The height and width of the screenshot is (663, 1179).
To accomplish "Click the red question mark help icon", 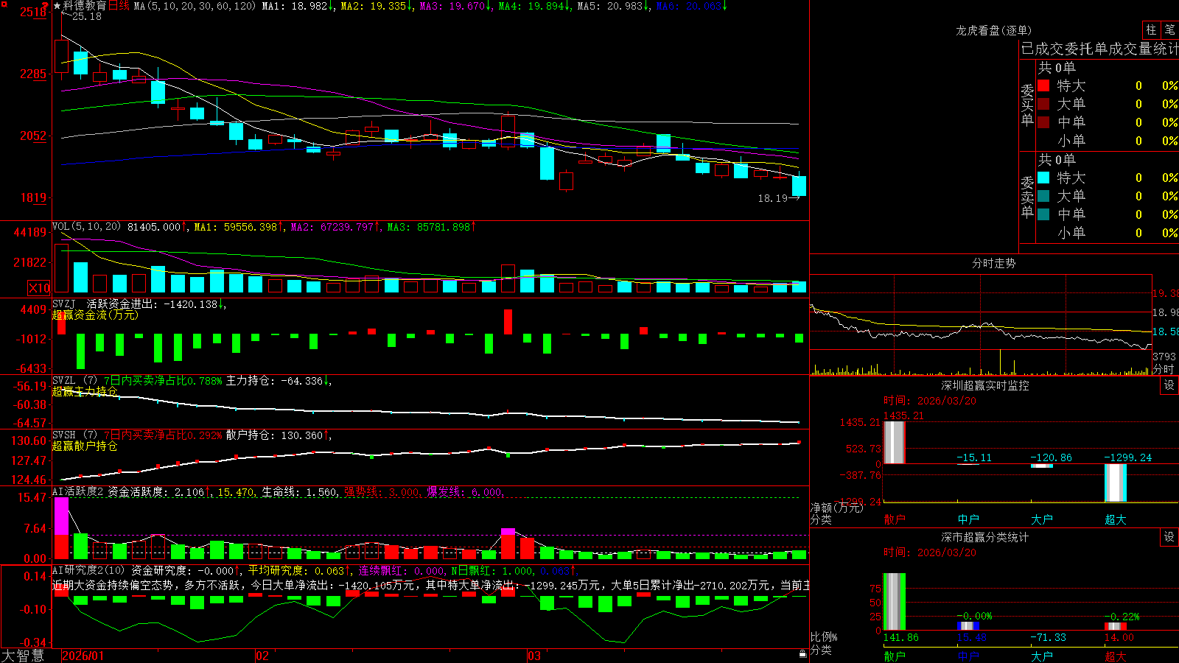I will click(45, 6).
